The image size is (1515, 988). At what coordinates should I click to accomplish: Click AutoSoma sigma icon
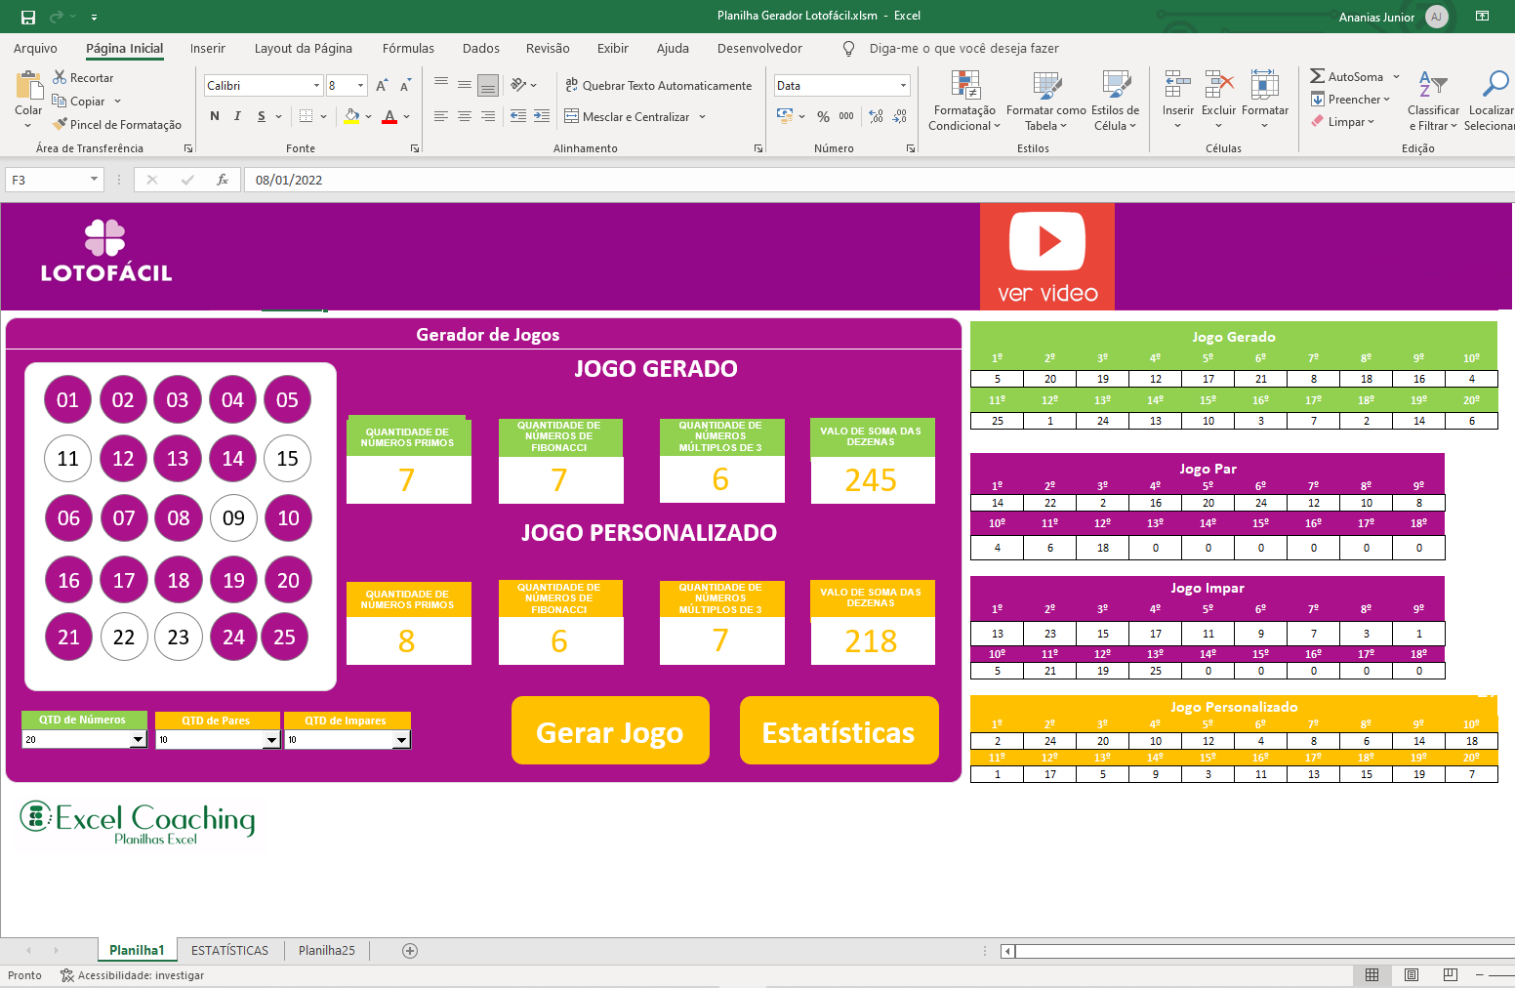pos(1317,76)
